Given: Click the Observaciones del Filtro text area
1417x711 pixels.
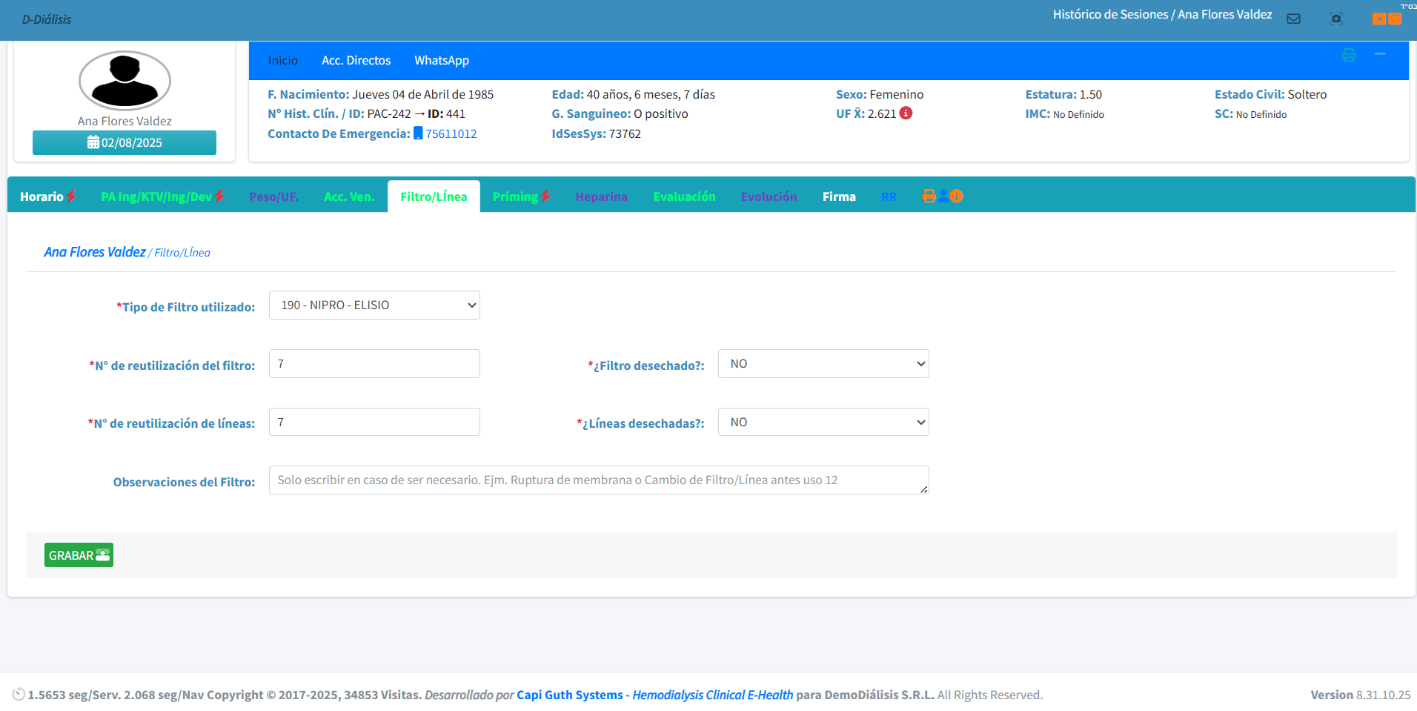Looking at the screenshot, I should point(598,480).
